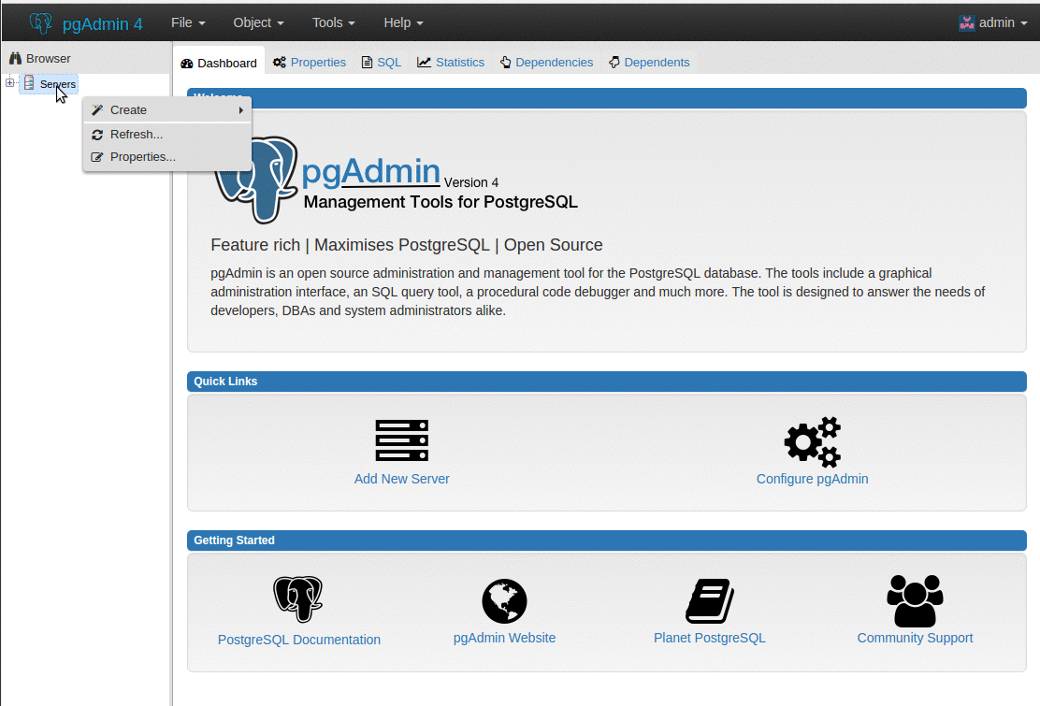The image size is (1040, 706).
Task: Click the PostgreSQL Documentation elephant icon
Action: tap(297, 599)
